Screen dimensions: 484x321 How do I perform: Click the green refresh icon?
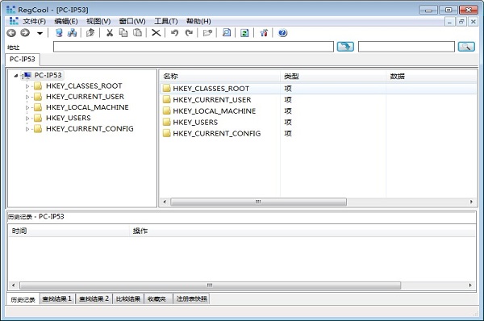[244, 33]
